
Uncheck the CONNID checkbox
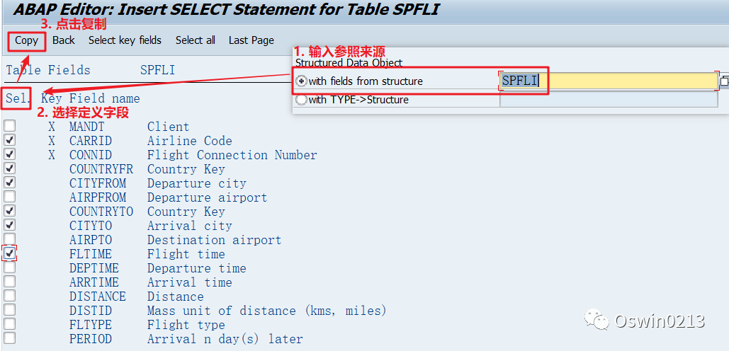[9, 154]
